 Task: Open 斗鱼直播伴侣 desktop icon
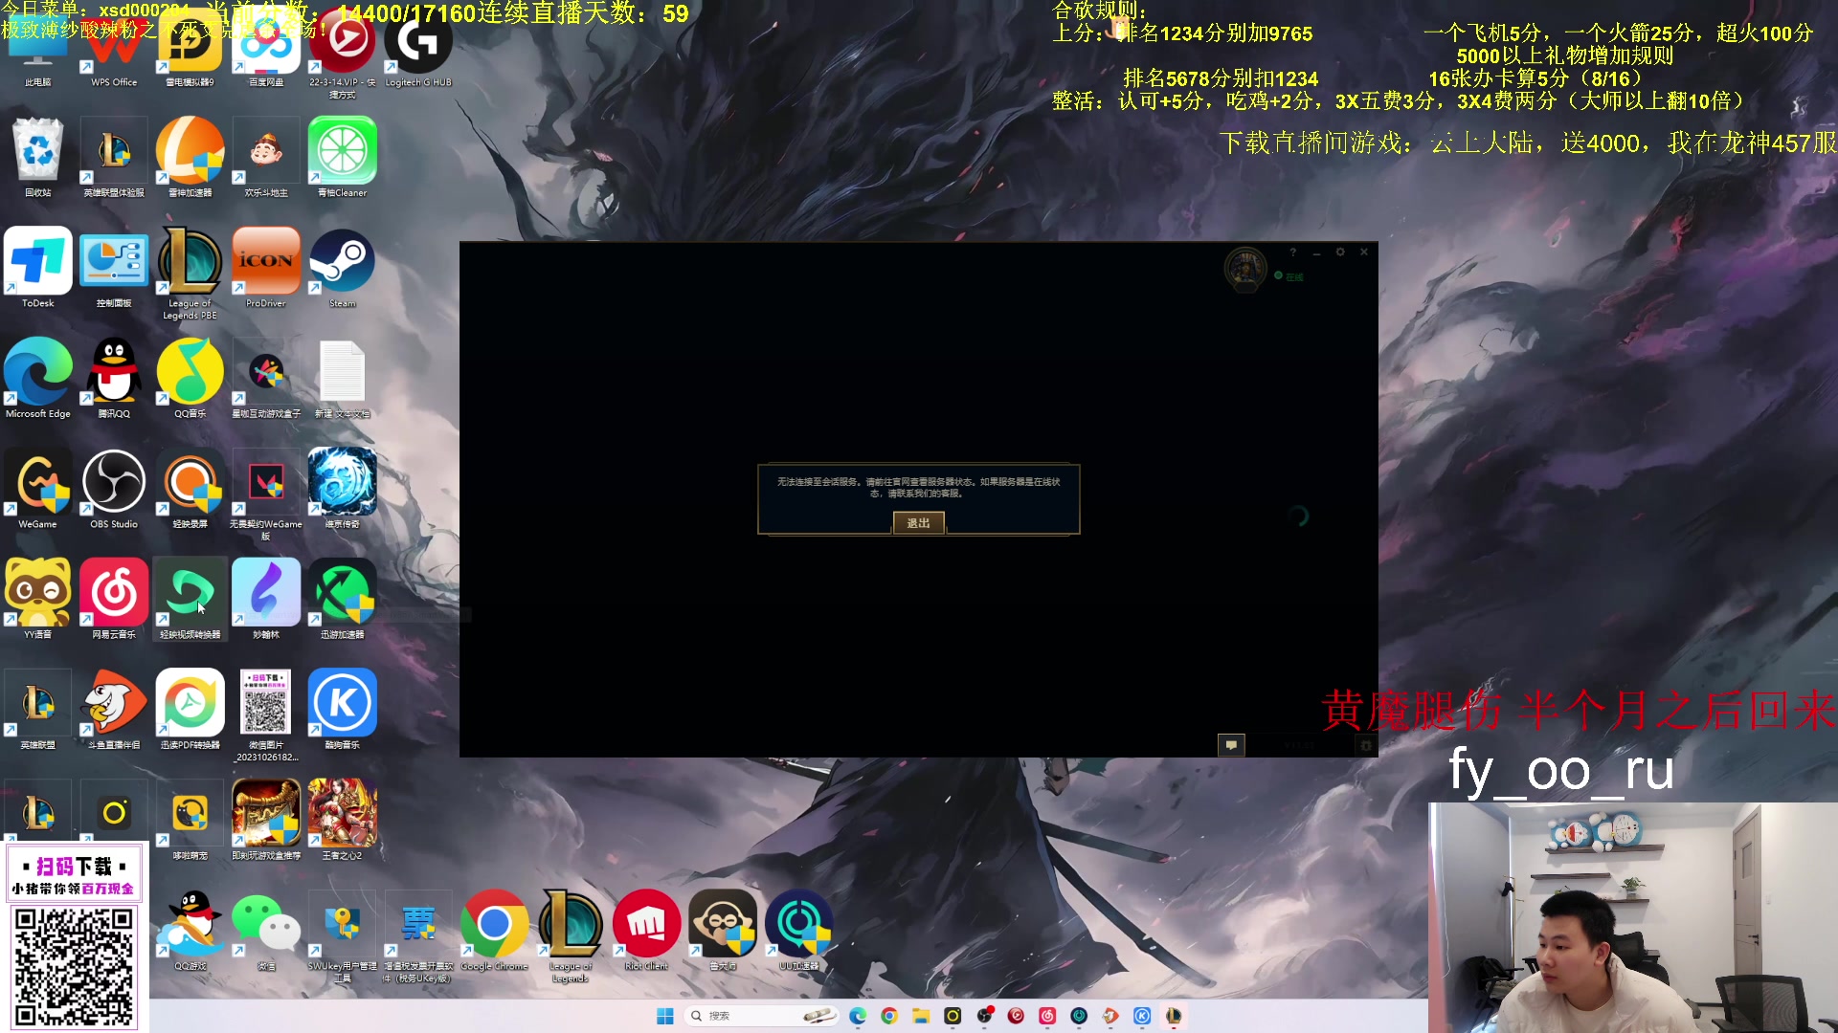coord(114,709)
